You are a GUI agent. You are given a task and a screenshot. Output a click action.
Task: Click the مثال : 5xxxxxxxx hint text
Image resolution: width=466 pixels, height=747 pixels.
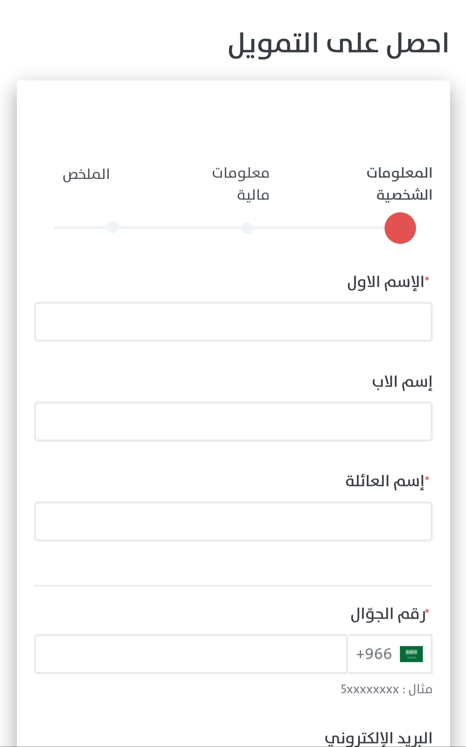pos(386,689)
